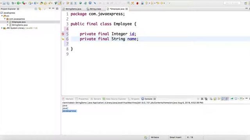The image size is (250, 140).
Task: Click the green Pin Console icon
Action: coord(232,99)
